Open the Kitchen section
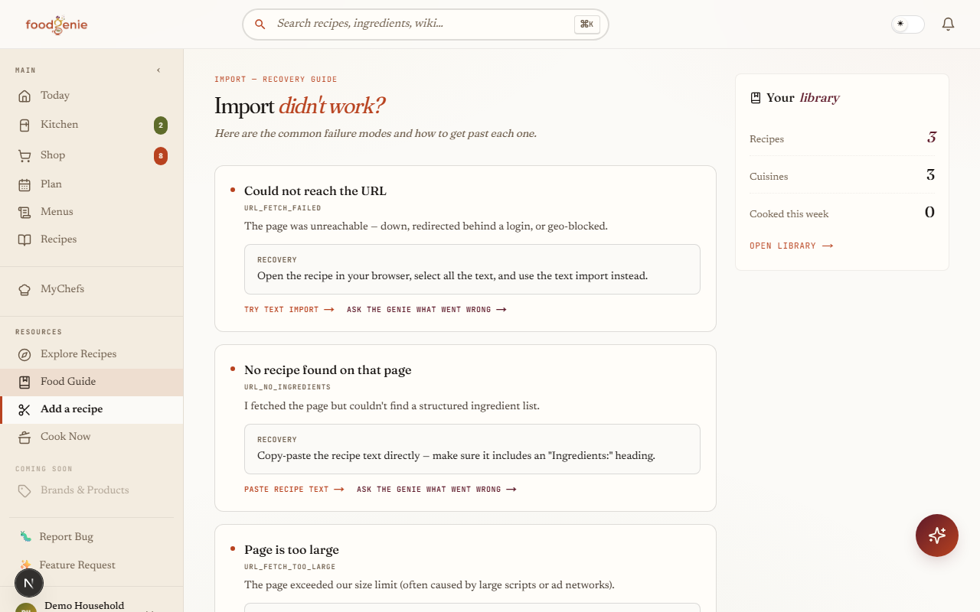This screenshot has height=612, width=980. tap(92, 125)
